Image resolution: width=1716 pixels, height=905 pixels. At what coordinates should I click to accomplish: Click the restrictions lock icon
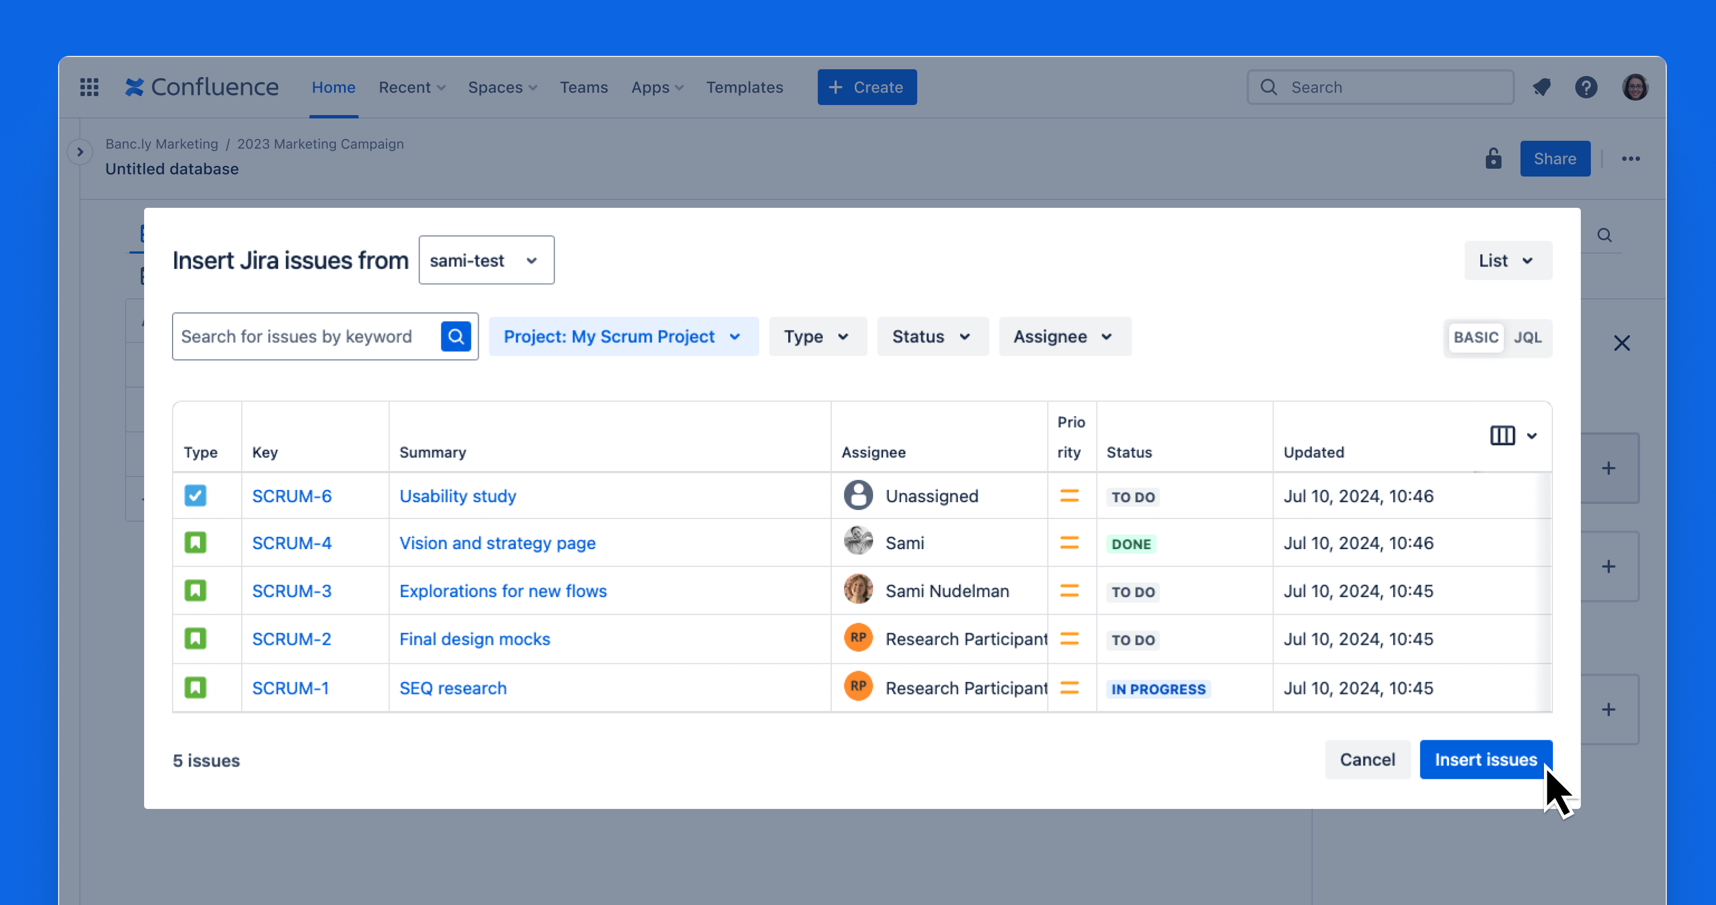pos(1493,159)
